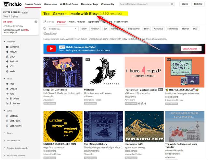
Task: Clear filter results link
Action: (x=25, y=12)
